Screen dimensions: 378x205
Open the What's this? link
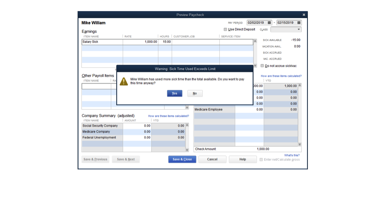tap(292, 155)
